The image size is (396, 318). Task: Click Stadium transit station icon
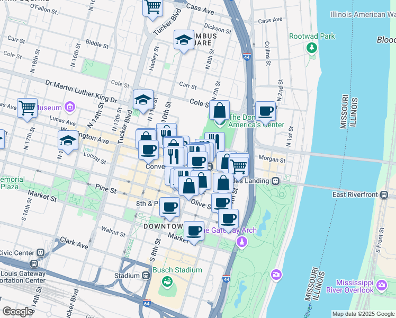146,276
